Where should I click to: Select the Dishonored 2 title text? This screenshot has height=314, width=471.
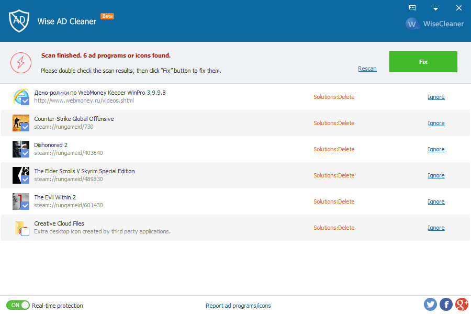click(51, 145)
